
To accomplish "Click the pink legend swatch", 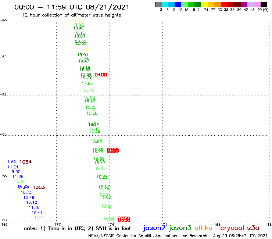I will click(x=257, y=4).
